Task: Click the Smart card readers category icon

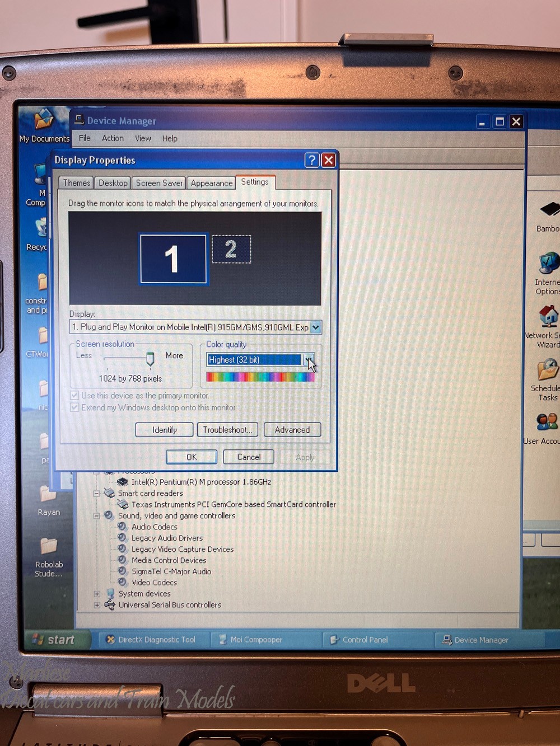Action: 109,493
